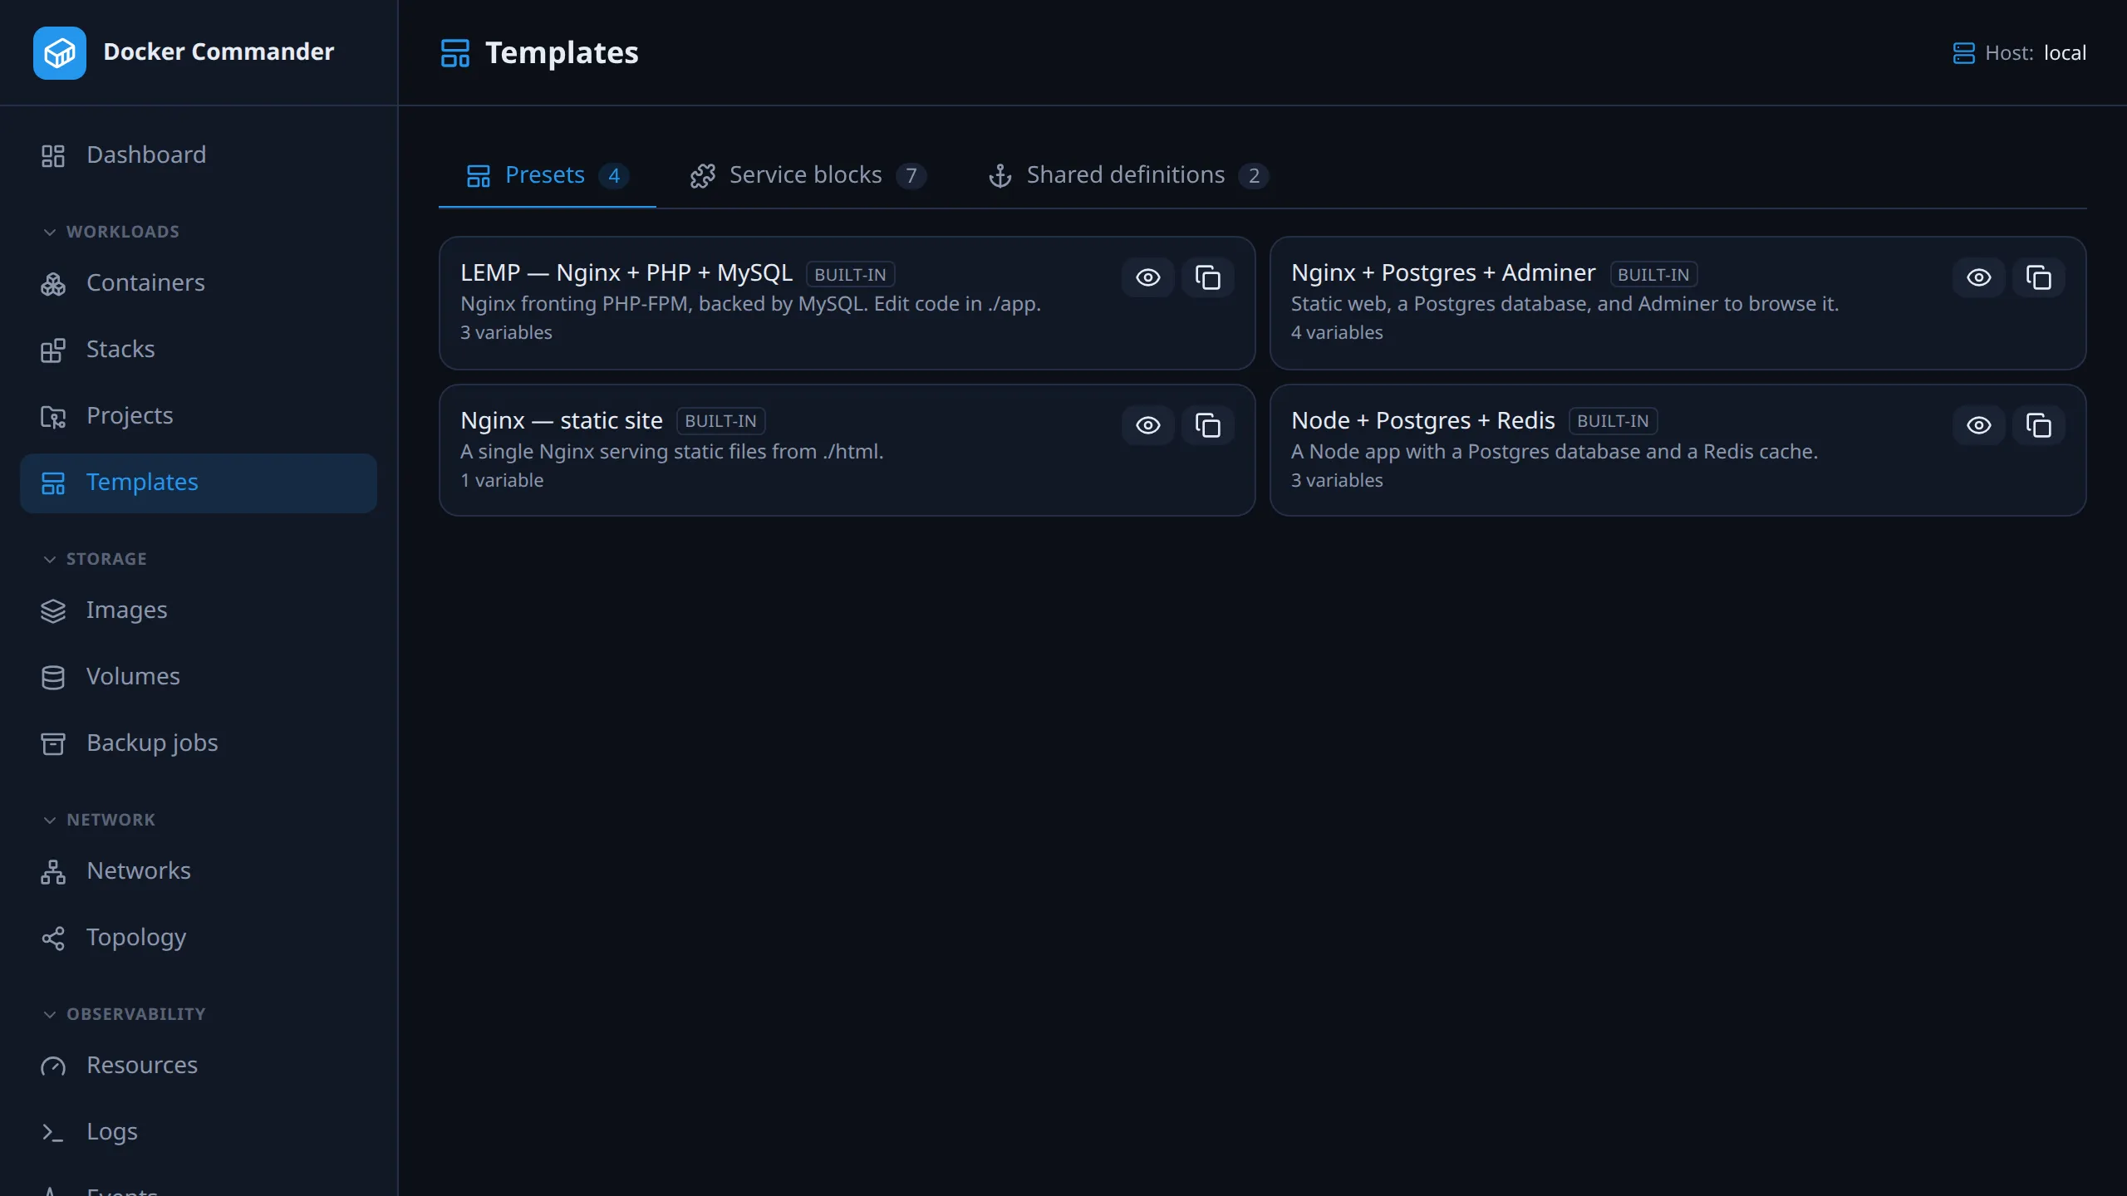Open the Projects page
This screenshot has width=2127, height=1196.
[198, 415]
